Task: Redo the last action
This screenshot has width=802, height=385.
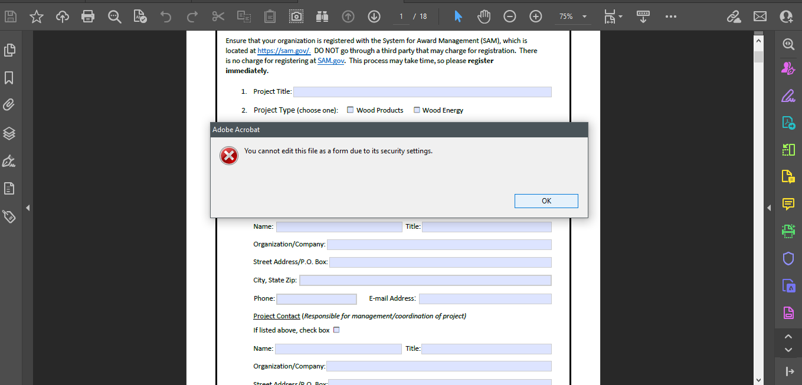Action: pyautogui.click(x=192, y=17)
